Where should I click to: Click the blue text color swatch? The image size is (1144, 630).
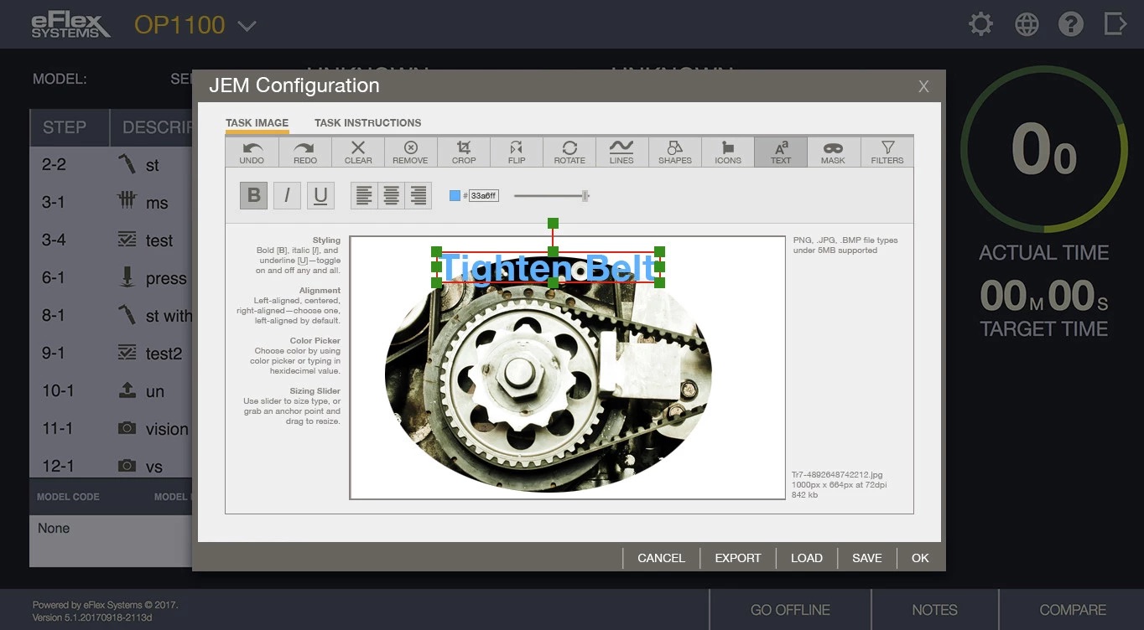point(455,196)
